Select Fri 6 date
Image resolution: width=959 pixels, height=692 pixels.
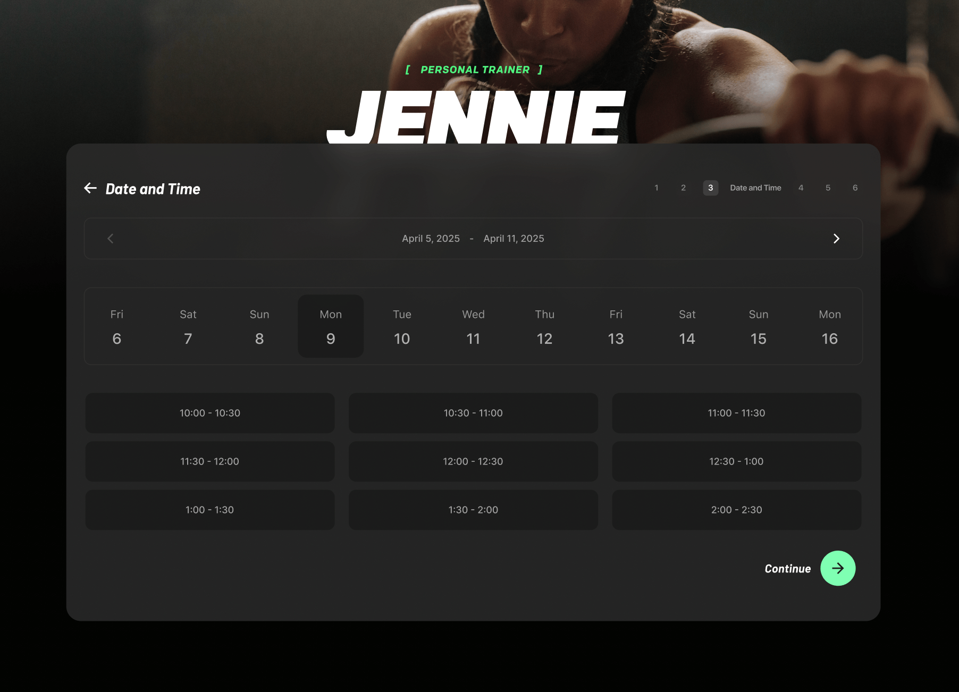(117, 326)
